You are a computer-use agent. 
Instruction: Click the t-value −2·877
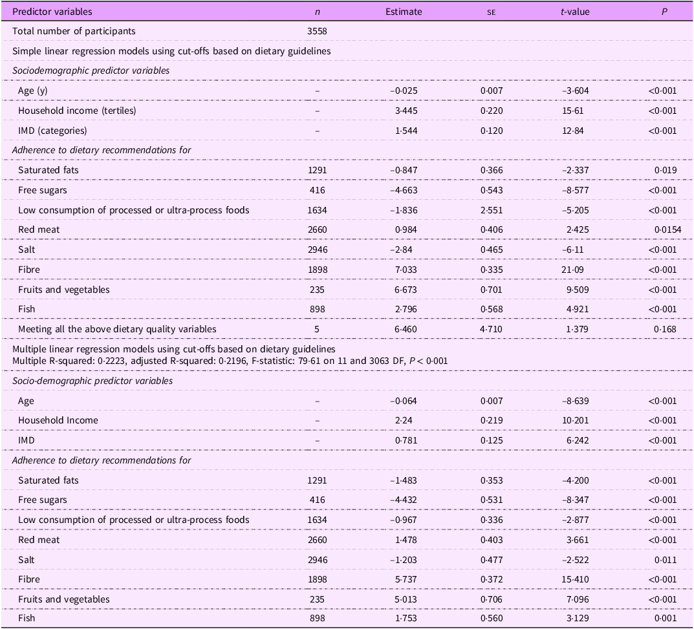point(576,520)
